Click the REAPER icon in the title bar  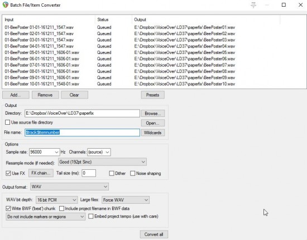tap(6, 5)
